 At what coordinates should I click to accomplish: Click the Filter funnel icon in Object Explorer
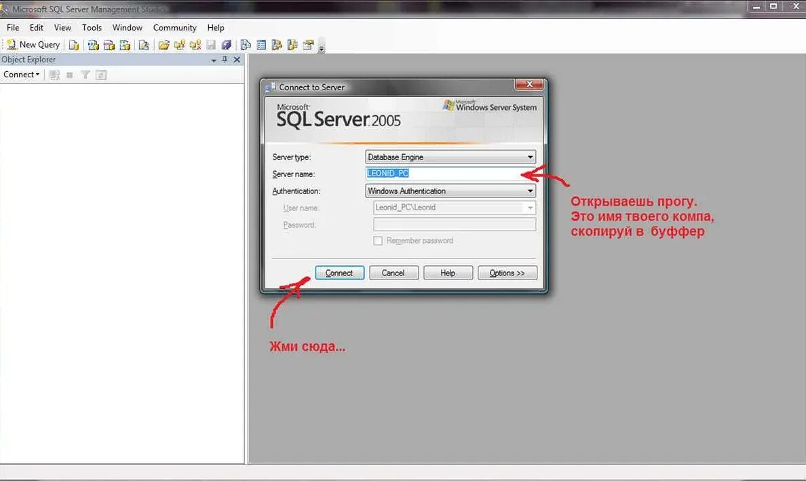pyautogui.click(x=85, y=75)
